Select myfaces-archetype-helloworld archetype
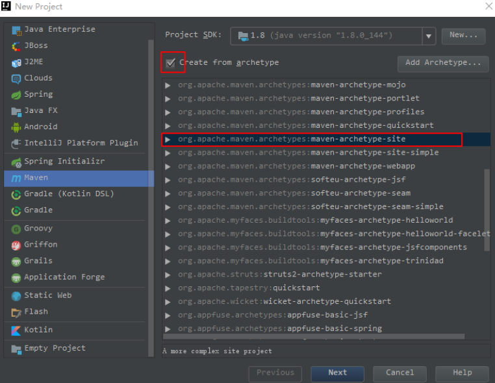Image resolution: width=495 pixels, height=383 pixels. (x=326, y=221)
